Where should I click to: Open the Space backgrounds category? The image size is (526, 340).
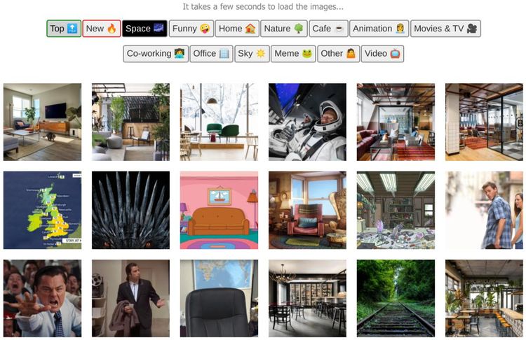(x=144, y=29)
